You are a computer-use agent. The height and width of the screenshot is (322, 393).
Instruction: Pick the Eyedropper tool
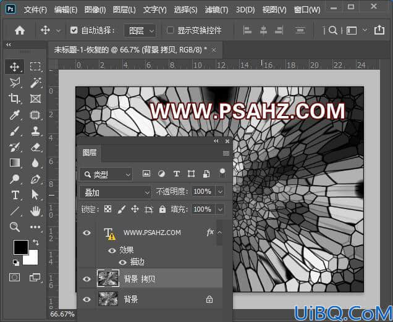pyautogui.click(x=14, y=115)
